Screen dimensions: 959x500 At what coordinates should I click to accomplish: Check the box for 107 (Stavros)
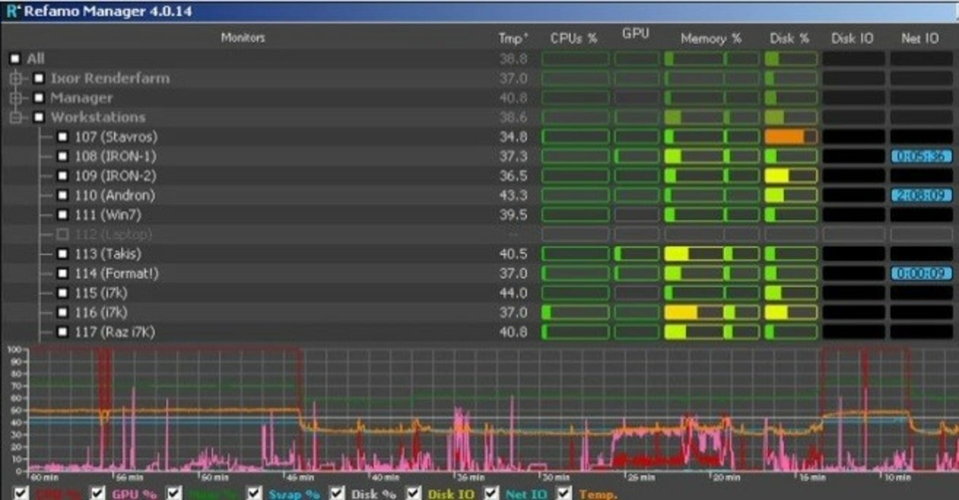pyautogui.click(x=62, y=137)
